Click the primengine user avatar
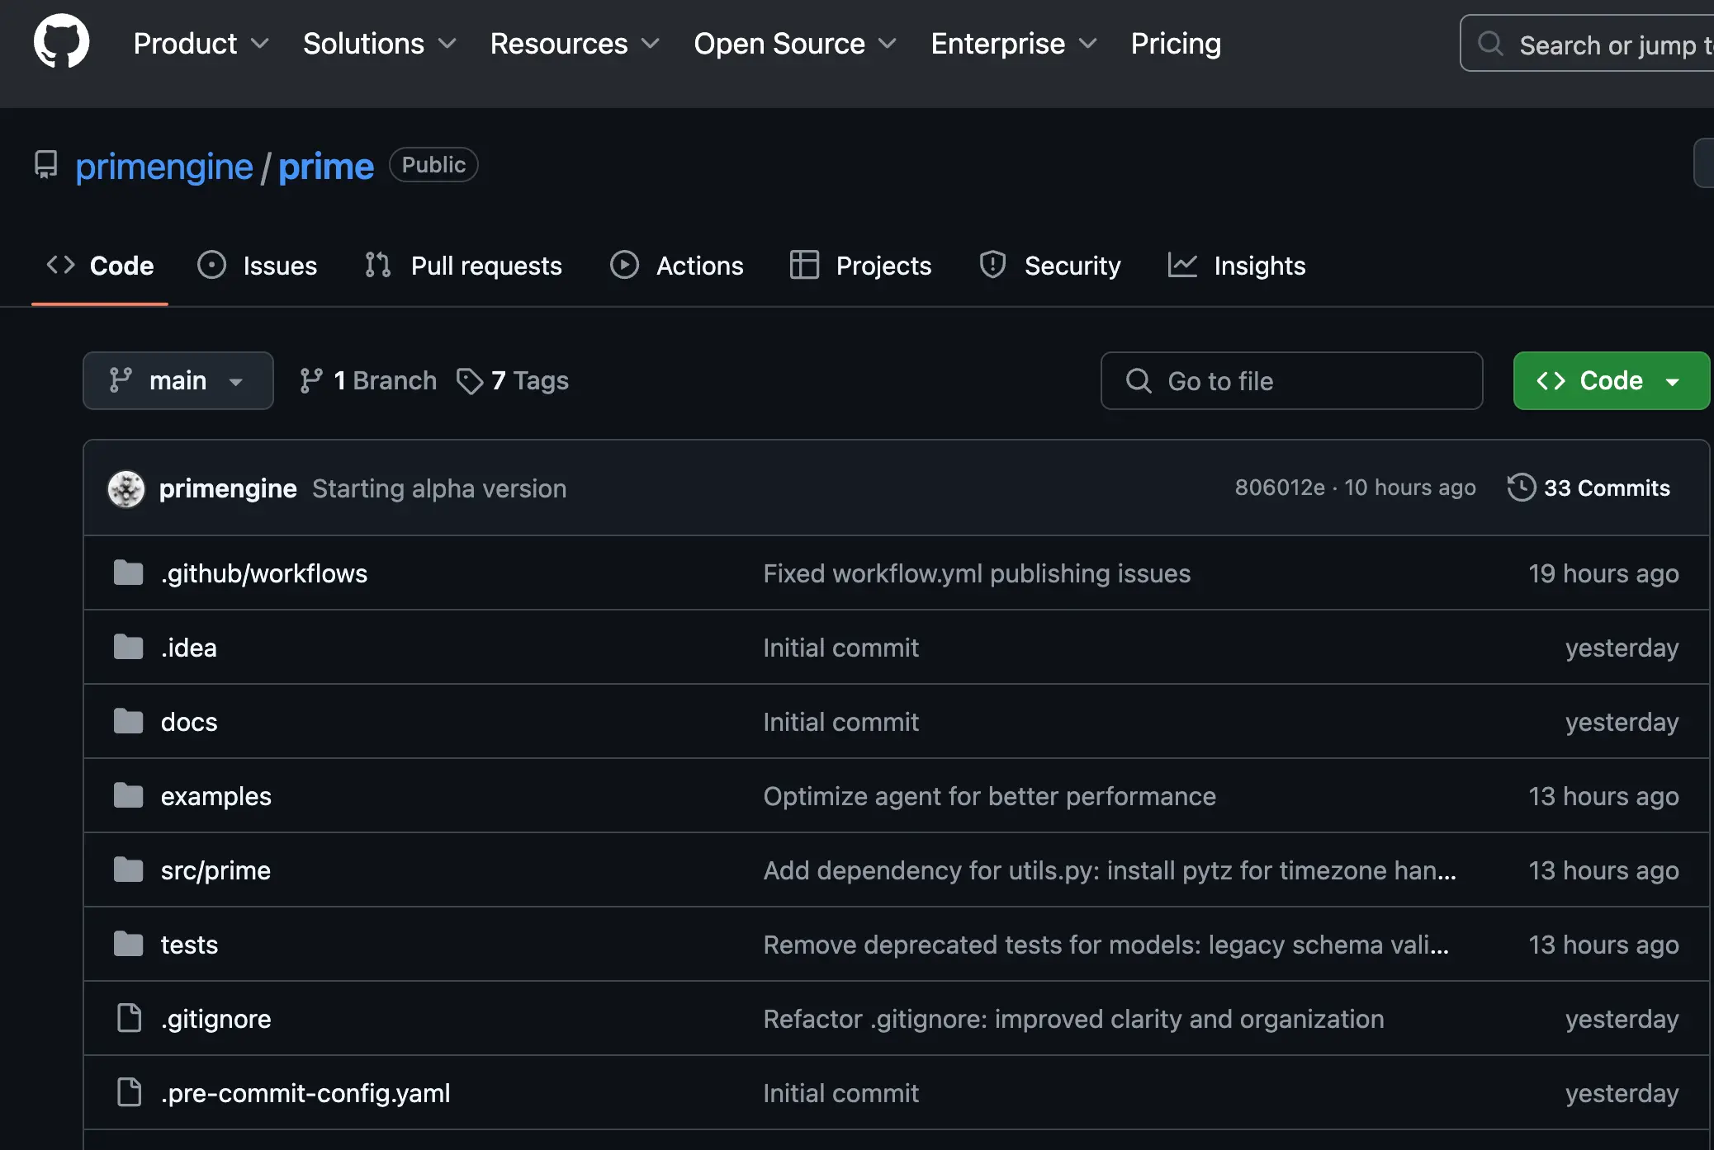This screenshot has height=1150, width=1714. 126,489
